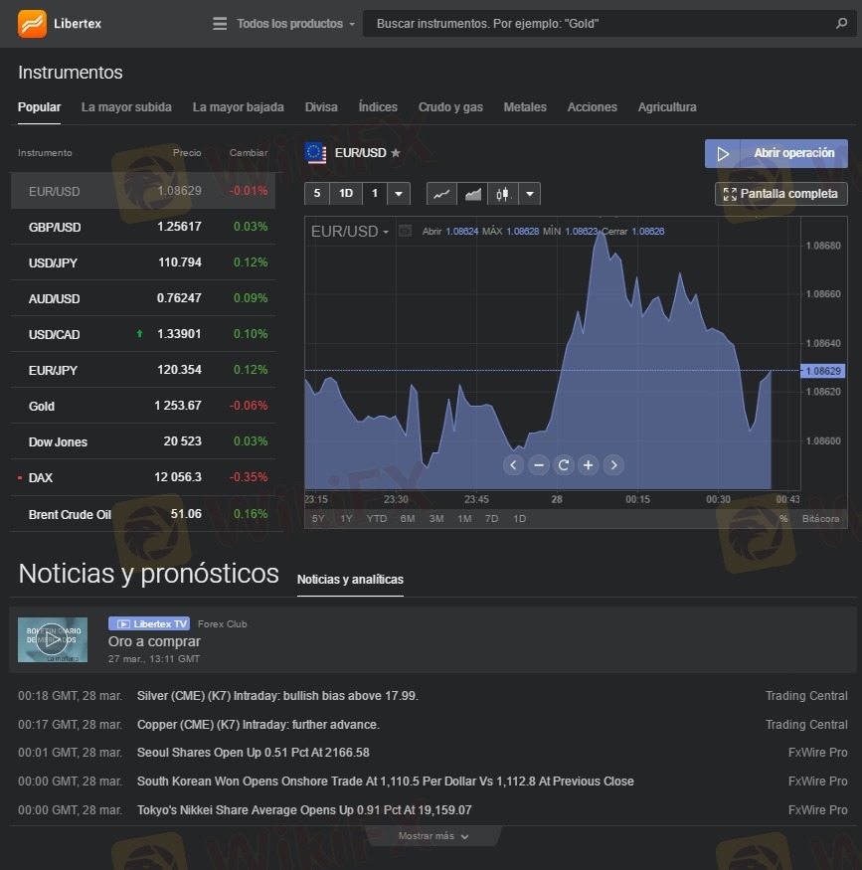Open the Agricultura tab

(x=667, y=107)
